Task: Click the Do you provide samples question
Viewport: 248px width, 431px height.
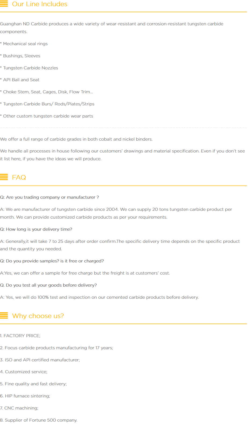Action: [x=52, y=261]
